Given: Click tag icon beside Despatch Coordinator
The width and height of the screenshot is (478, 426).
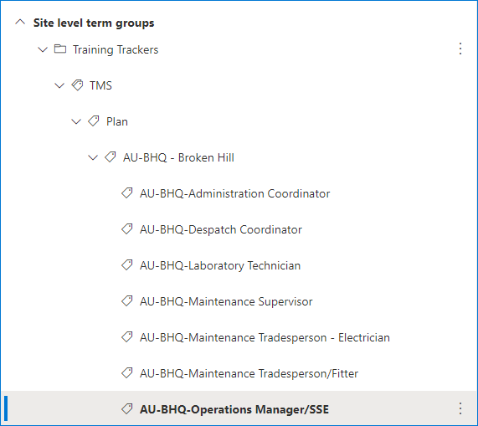Looking at the screenshot, I should coord(127,228).
